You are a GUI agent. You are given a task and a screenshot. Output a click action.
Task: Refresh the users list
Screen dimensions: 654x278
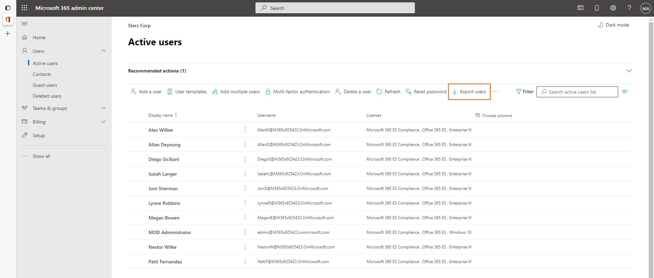(x=388, y=92)
